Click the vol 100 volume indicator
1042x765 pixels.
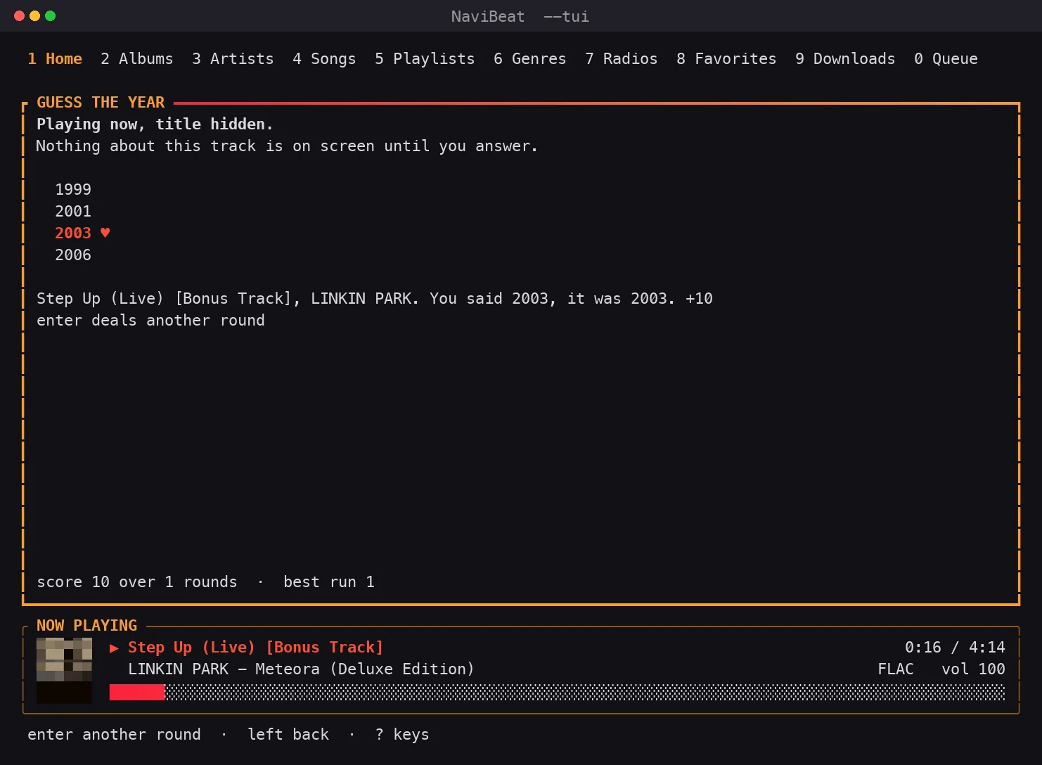[x=973, y=669]
